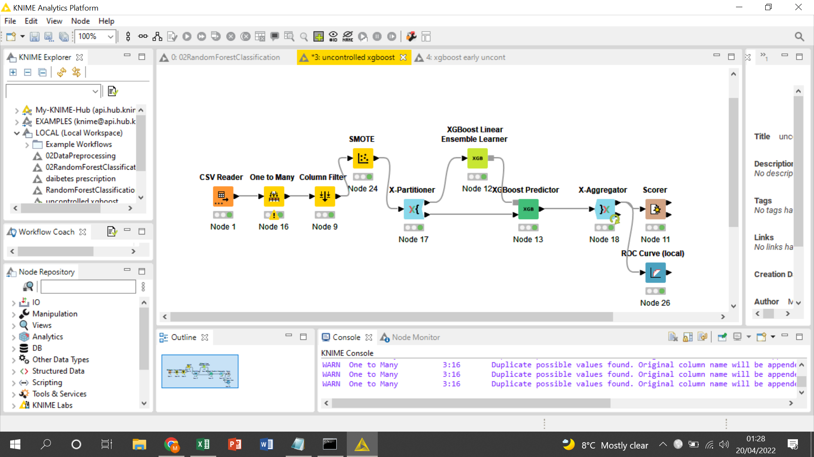Expand the Analytics category
Viewport: 814px width, 457px height.
coord(14,337)
